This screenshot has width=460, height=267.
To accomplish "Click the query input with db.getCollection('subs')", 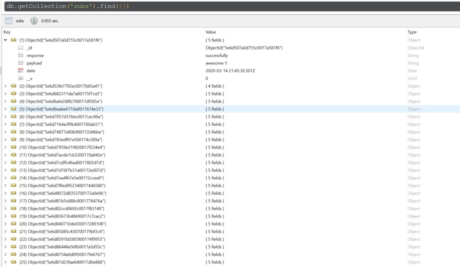I will point(232,6).
